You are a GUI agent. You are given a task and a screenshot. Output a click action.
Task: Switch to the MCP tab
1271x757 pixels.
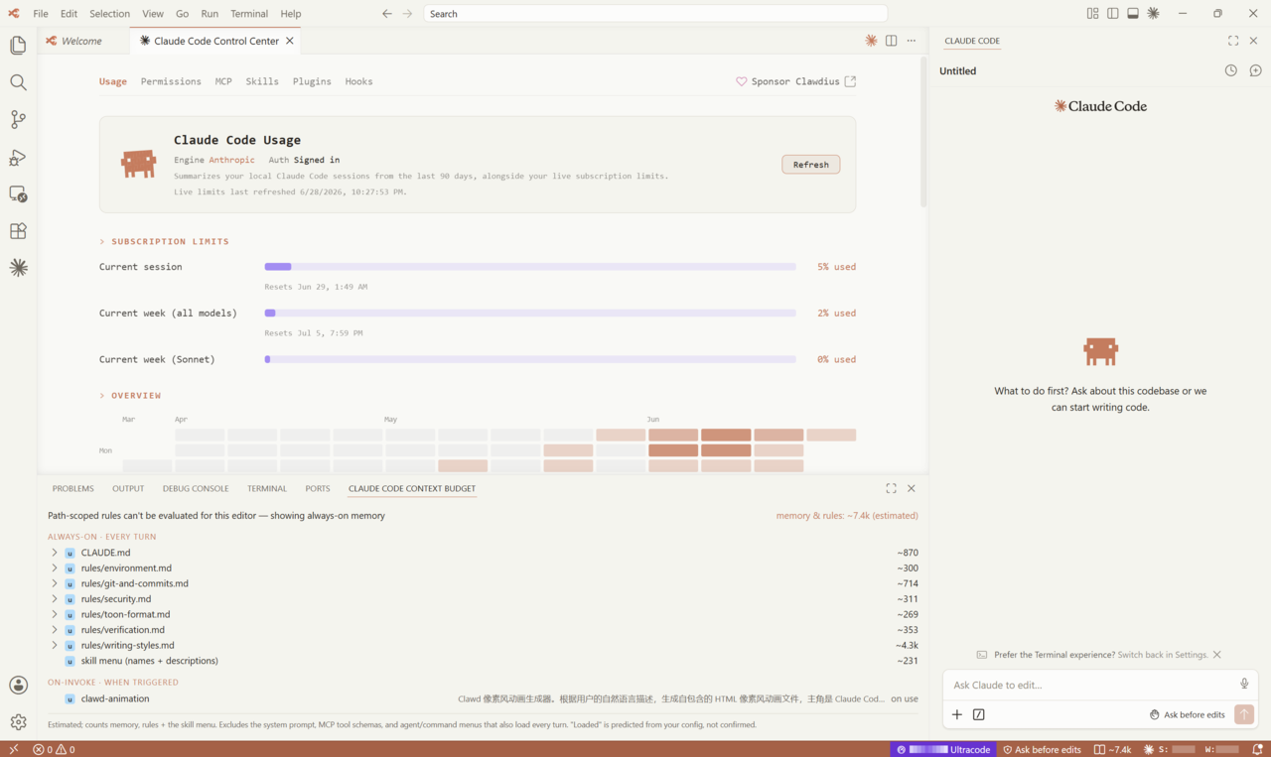223,81
